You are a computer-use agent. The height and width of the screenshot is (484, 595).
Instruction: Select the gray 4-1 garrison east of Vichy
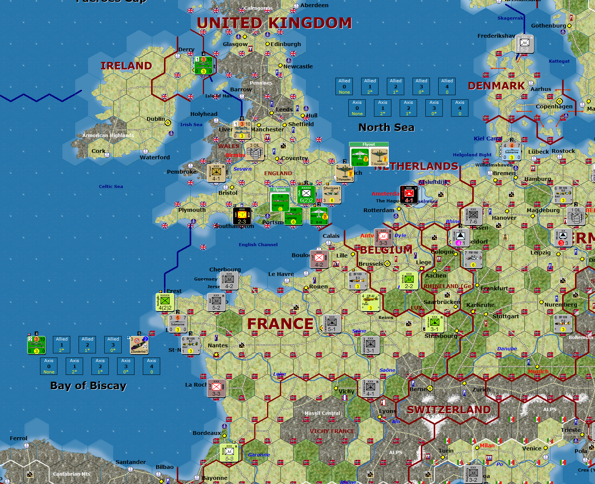[x=370, y=388]
